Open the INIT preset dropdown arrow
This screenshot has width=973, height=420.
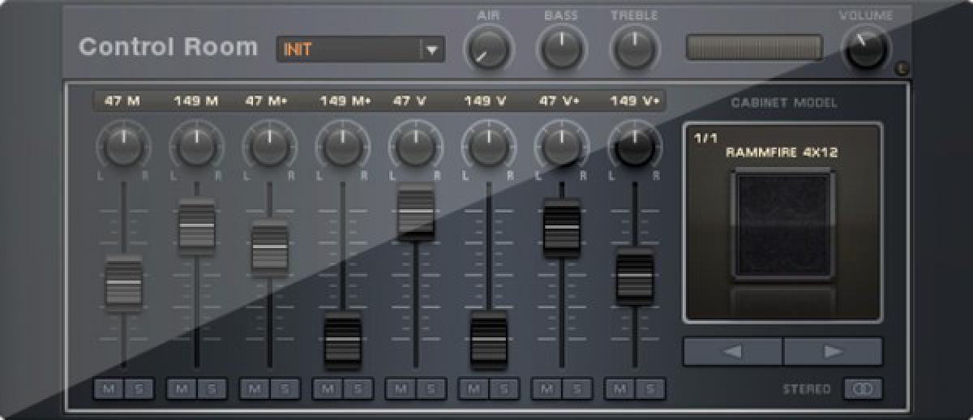tap(432, 50)
